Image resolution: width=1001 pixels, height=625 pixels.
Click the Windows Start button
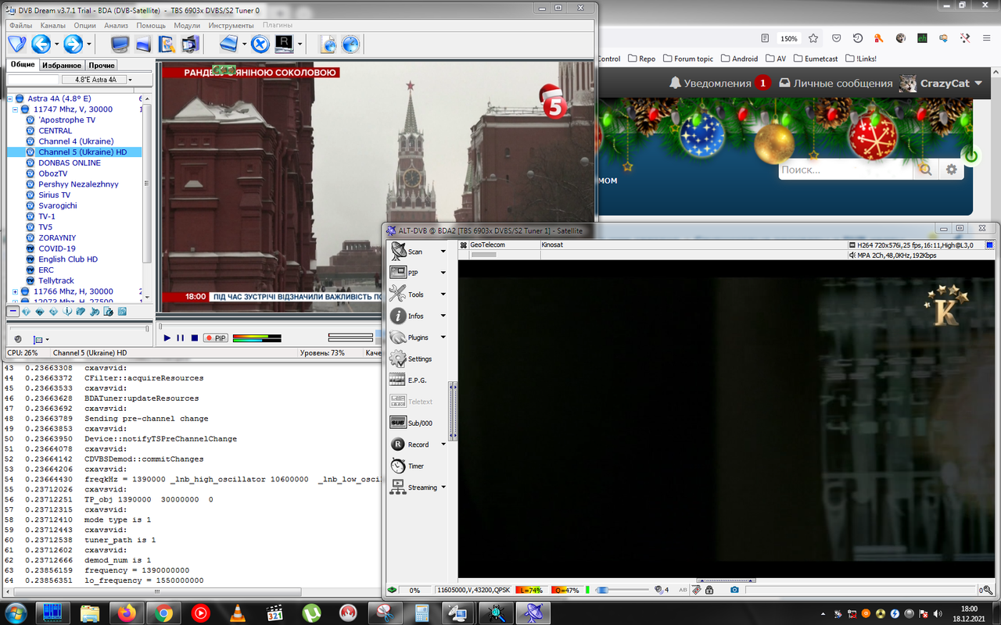click(x=16, y=612)
